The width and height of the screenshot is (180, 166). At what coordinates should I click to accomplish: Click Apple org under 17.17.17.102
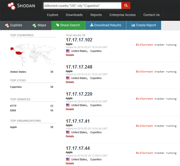click(69, 44)
